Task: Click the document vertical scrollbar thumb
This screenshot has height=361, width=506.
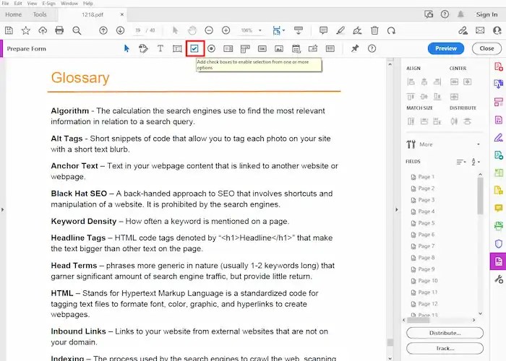Action: (x=390, y=342)
